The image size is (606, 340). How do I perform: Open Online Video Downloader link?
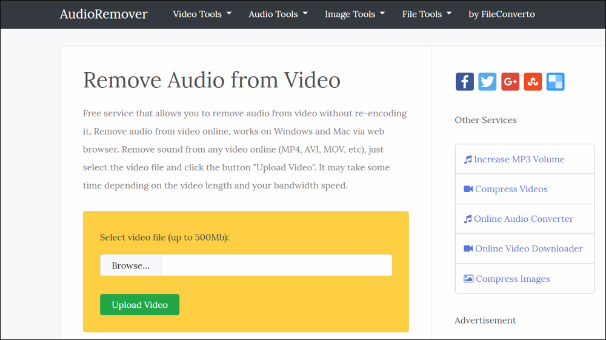coord(528,248)
